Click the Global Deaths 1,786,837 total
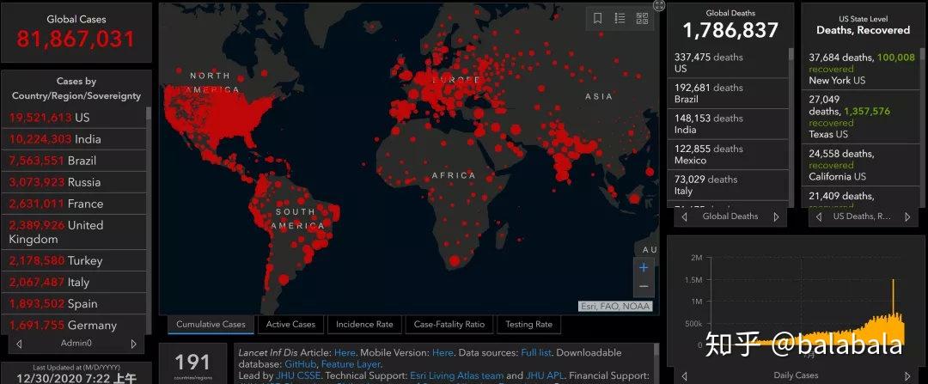This screenshot has height=384, width=928. [730, 30]
